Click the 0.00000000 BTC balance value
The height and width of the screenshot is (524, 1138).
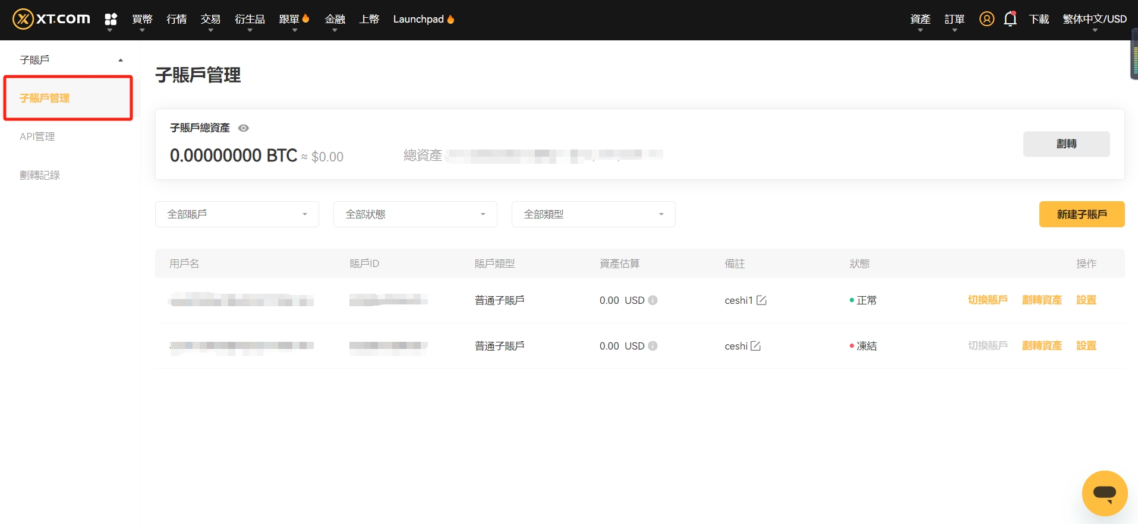pos(233,155)
